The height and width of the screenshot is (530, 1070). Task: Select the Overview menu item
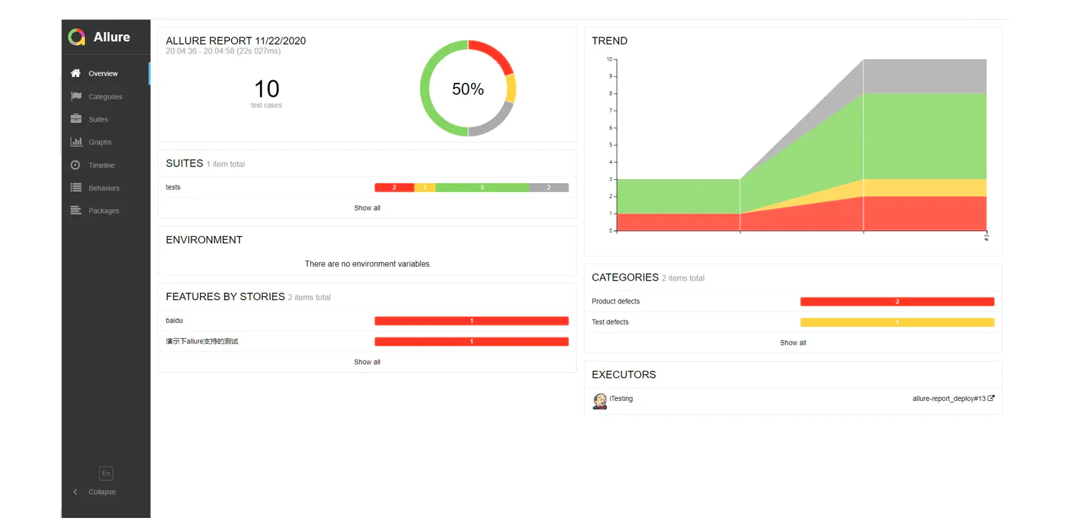pos(106,74)
